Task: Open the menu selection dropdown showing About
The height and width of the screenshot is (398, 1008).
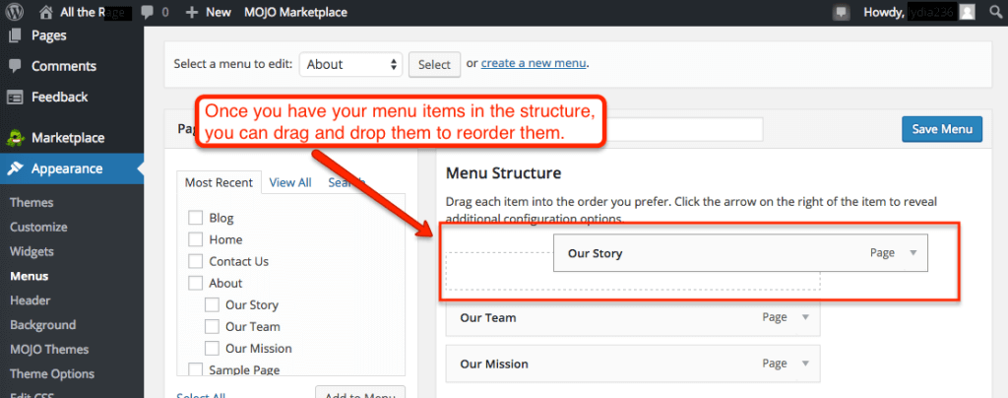Action: [x=351, y=64]
